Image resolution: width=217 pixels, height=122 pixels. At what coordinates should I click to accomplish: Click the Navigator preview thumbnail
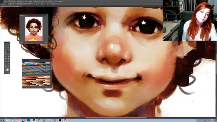[34, 29]
